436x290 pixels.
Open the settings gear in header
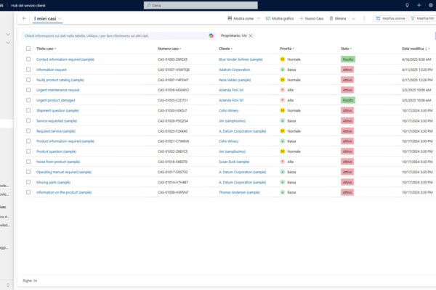pyautogui.click(x=430, y=5)
